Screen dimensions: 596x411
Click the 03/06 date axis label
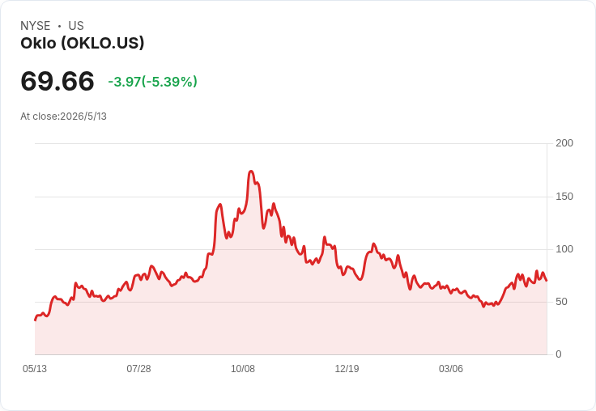point(451,369)
